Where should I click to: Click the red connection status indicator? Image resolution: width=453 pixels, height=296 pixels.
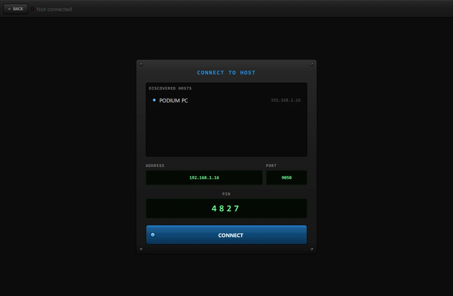tap(33, 9)
